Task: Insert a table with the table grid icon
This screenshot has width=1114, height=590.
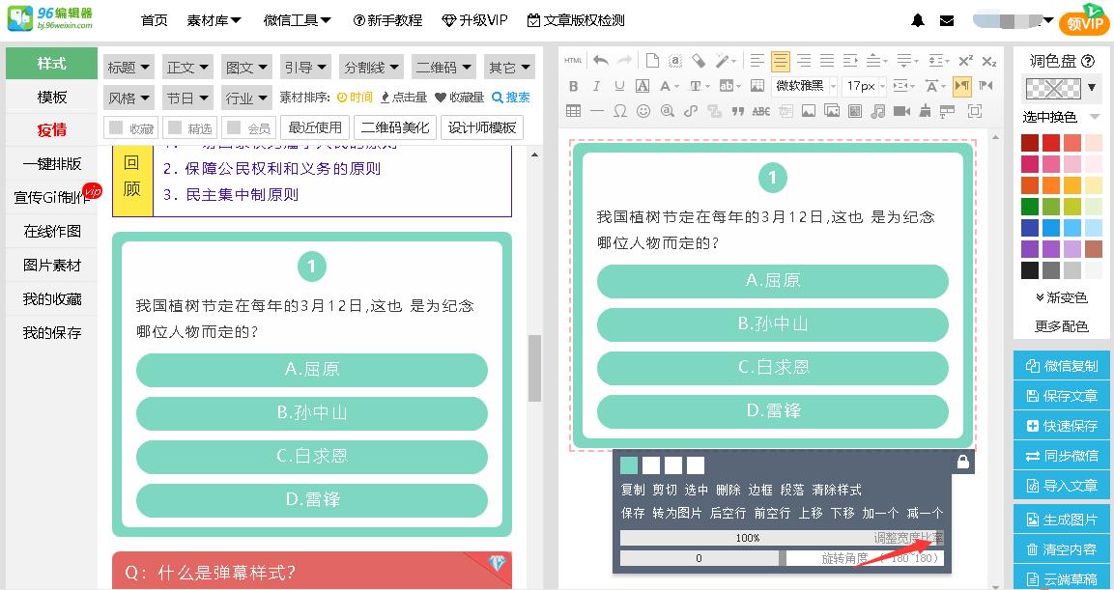Action: (573, 110)
